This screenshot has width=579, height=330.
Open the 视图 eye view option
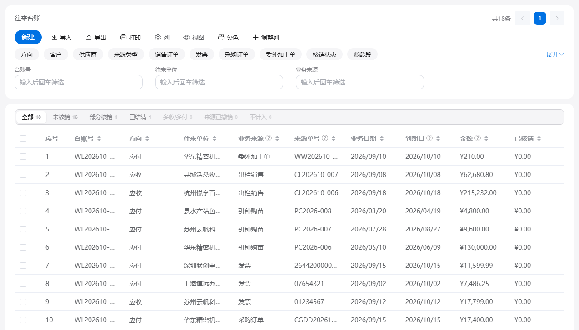(x=194, y=38)
